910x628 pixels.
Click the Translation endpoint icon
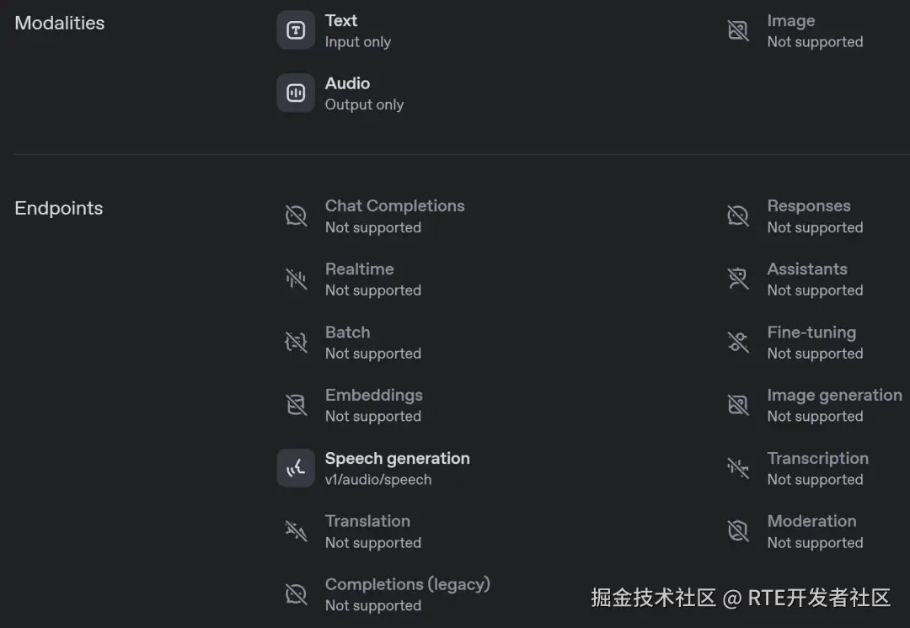(296, 531)
